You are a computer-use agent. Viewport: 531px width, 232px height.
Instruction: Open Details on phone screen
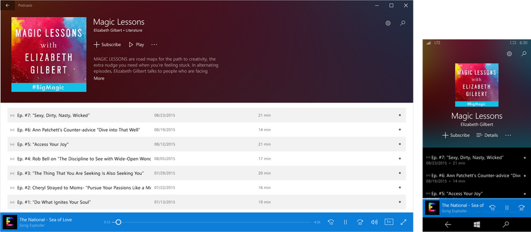(487, 135)
